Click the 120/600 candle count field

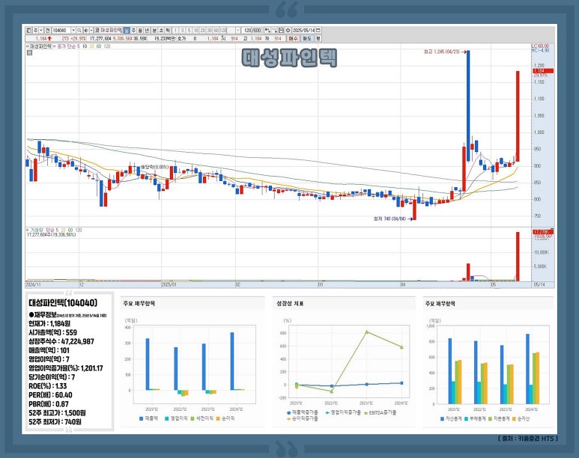coord(253,30)
